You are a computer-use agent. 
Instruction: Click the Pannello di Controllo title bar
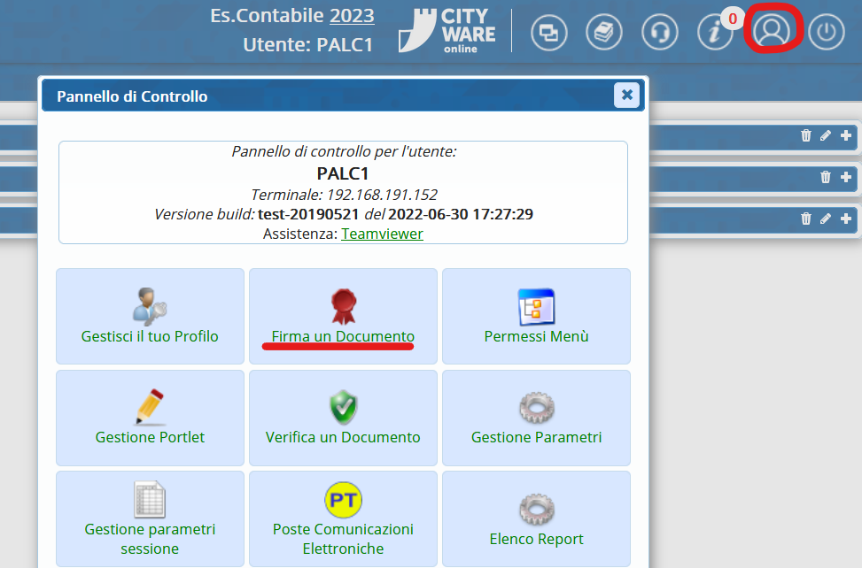pos(343,96)
